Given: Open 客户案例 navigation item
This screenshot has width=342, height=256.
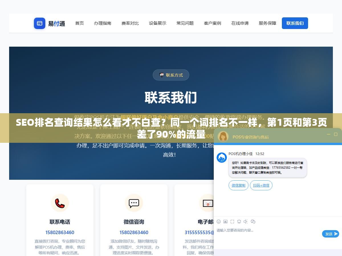Looking at the screenshot, I should tap(213, 23).
